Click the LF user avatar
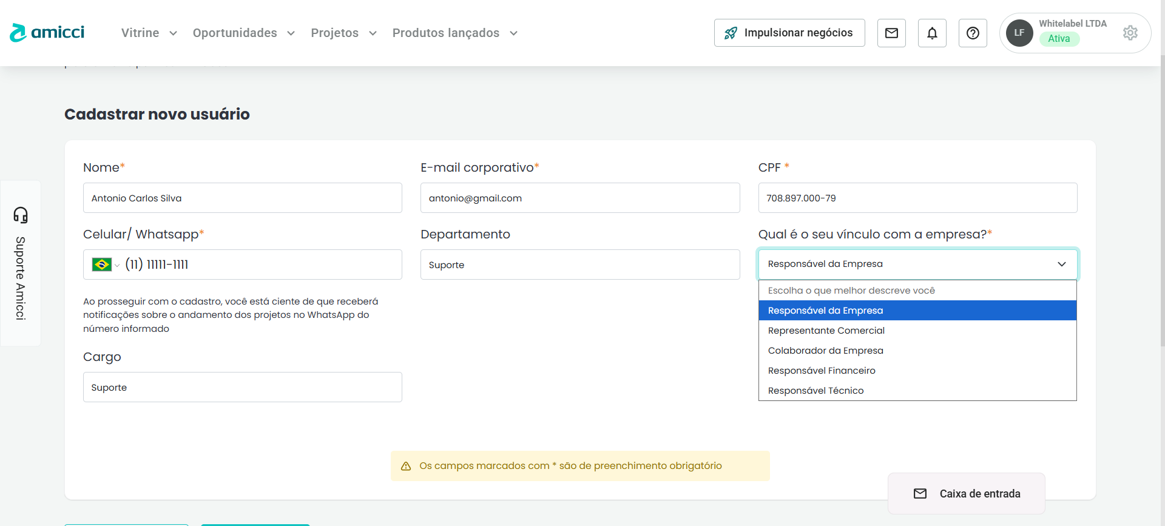The width and height of the screenshot is (1165, 526). click(1019, 33)
